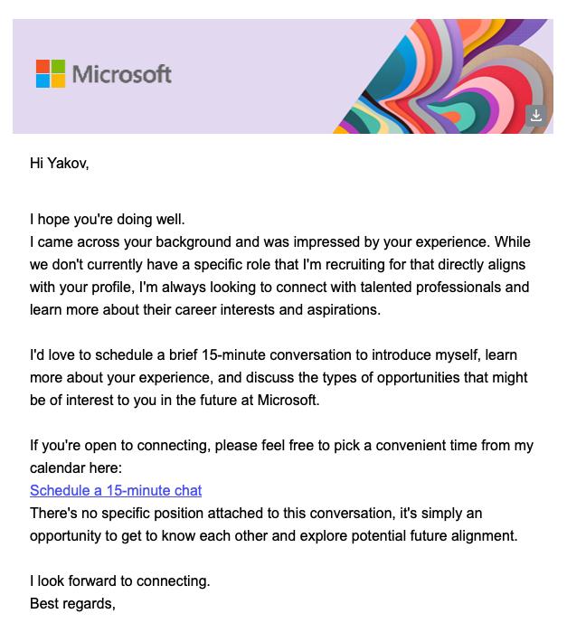This screenshot has width=567, height=623.
Task: Click the text calendar here above the link
Action: [x=76, y=468]
